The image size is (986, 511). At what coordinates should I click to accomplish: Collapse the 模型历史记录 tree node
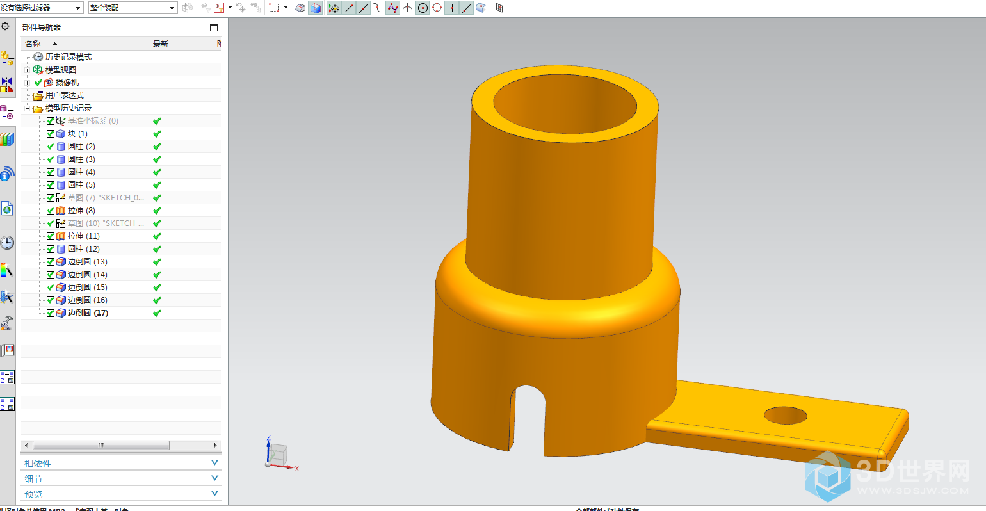point(27,108)
